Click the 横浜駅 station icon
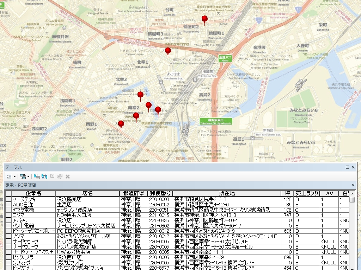This screenshot has height=270, width=361. click(x=195, y=80)
